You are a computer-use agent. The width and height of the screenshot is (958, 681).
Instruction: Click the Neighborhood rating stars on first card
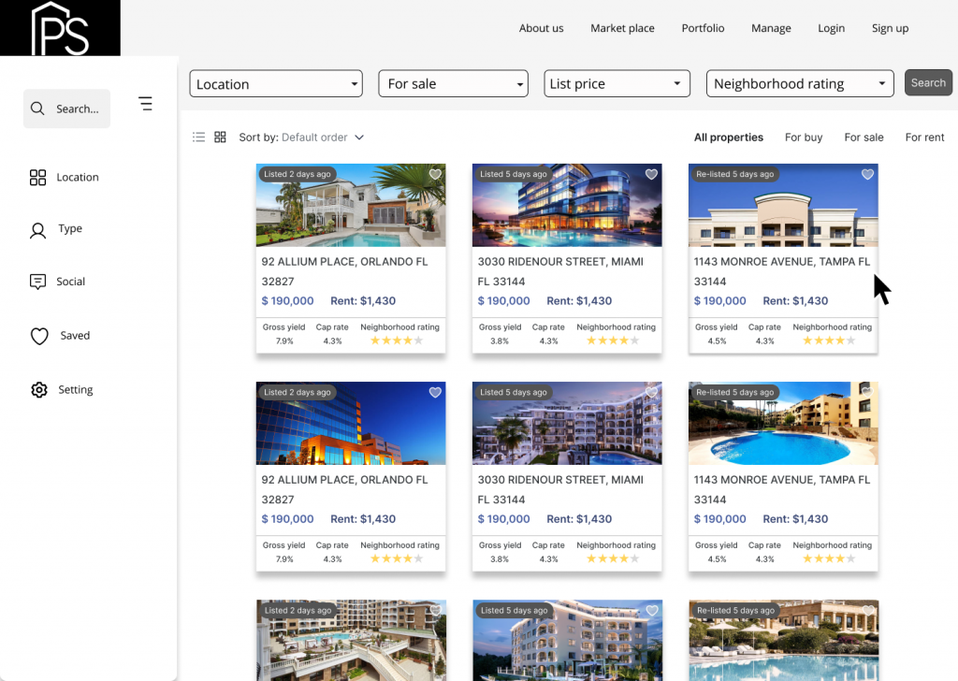(x=397, y=341)
